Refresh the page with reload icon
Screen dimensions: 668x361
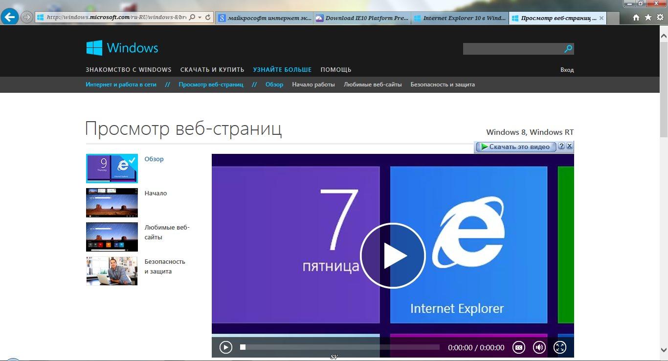208,18
